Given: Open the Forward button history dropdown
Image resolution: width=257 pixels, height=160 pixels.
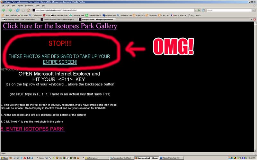Looking at the screenshot, I should [x=14, y=10].
